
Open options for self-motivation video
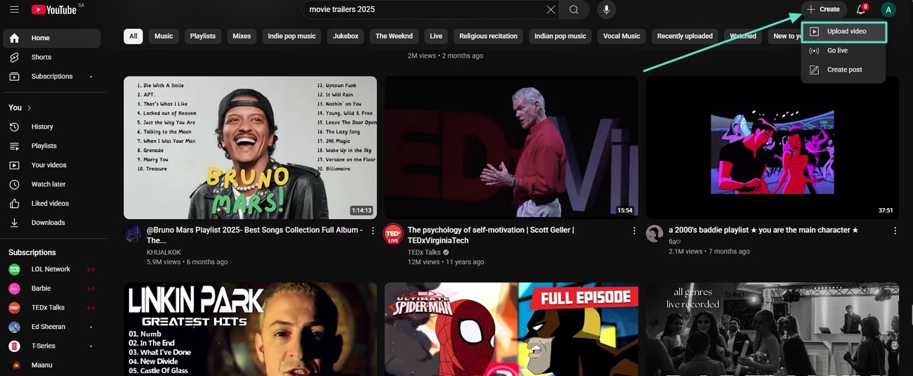[634, 231]
